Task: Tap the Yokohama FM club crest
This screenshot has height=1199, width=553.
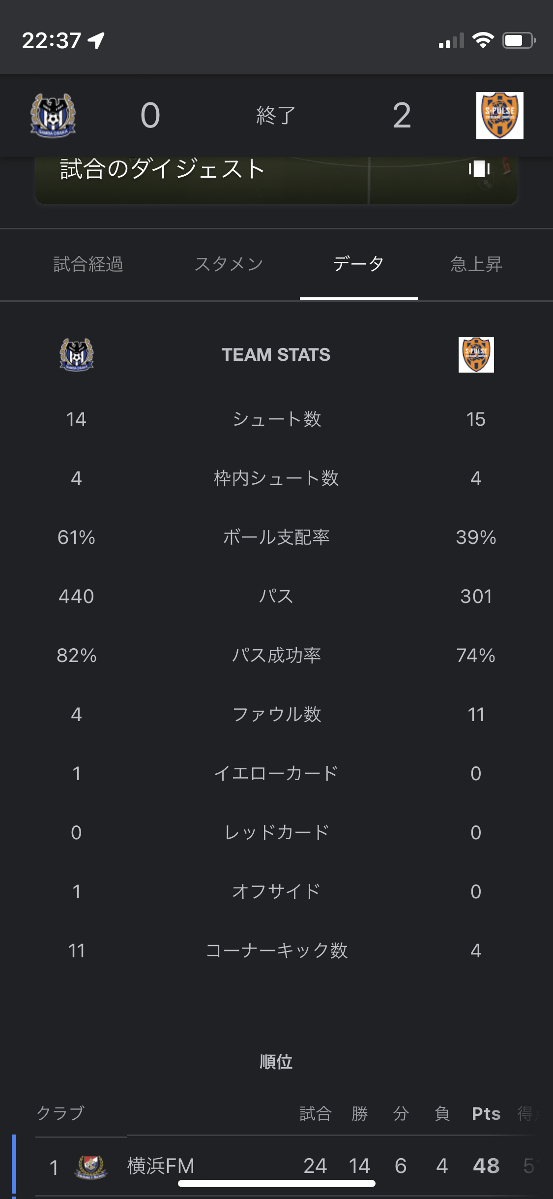Action: (x=91, y=1167)
